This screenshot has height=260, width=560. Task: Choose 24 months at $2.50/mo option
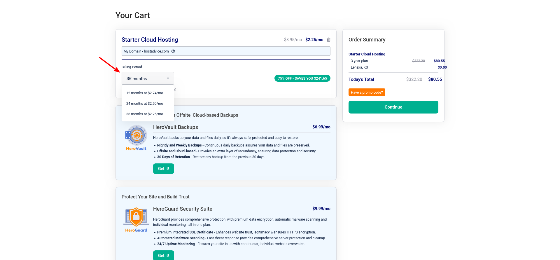145,104
